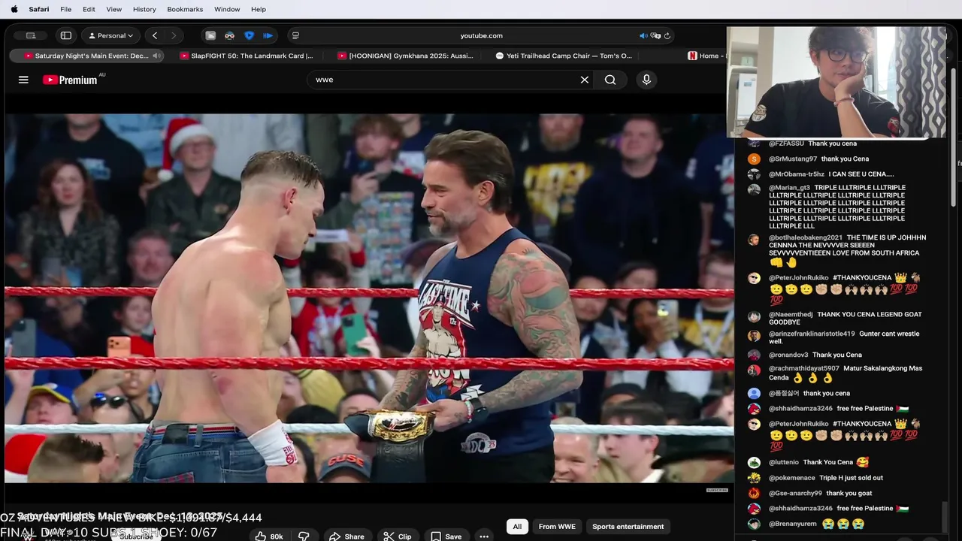Click chat username @Gse-anarchy99

(x=795, y=493)
